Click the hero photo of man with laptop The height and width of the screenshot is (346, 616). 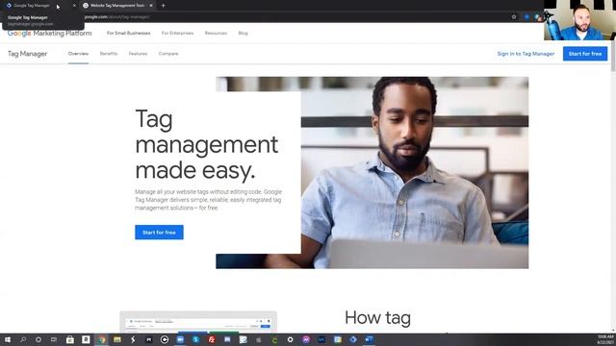tap(415, 173)
